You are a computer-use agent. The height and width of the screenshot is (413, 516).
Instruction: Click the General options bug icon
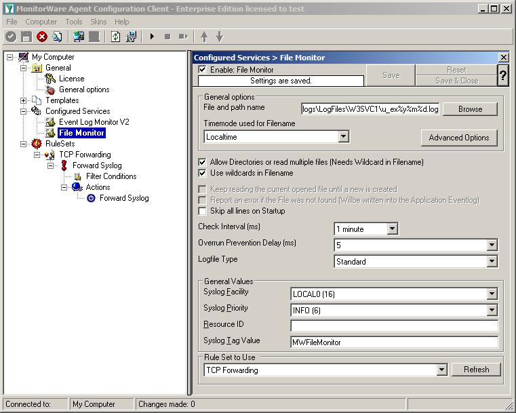coord(50,90)
